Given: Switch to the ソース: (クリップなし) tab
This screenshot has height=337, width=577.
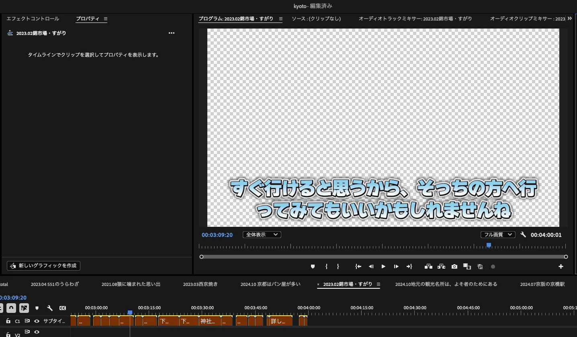Looking at the screenshot, I should [x=316, y=19].
